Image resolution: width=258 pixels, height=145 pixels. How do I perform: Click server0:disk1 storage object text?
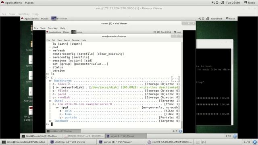click(x=73, y=87)
